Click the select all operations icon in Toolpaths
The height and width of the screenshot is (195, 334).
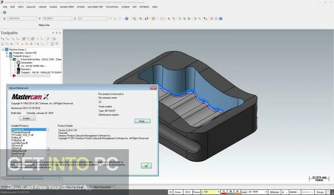pyautogui.click(x=3, y=39)
